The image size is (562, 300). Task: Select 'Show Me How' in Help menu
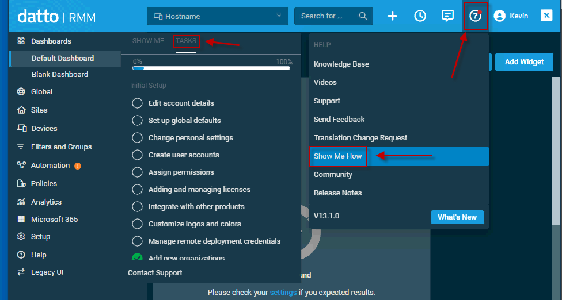[x=338, y=156]
